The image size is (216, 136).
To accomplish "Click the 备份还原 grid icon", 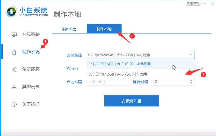I will pos(14,69).
